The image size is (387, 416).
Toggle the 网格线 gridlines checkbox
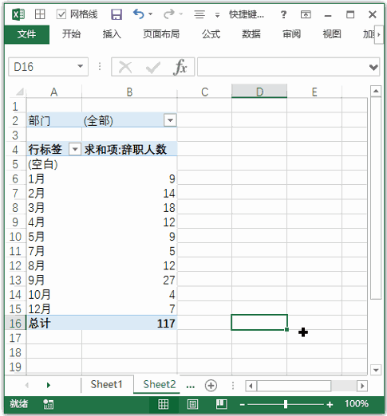tap(61, 14)
